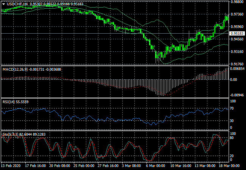Click the MACD scale value 0.006854
Image resolution: width=246 pixels, height=170 pixels.
click(238, 69)
